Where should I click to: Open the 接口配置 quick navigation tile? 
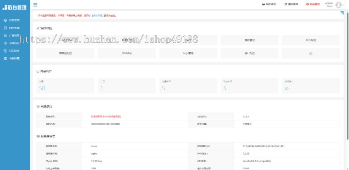[x=249, y=53]
